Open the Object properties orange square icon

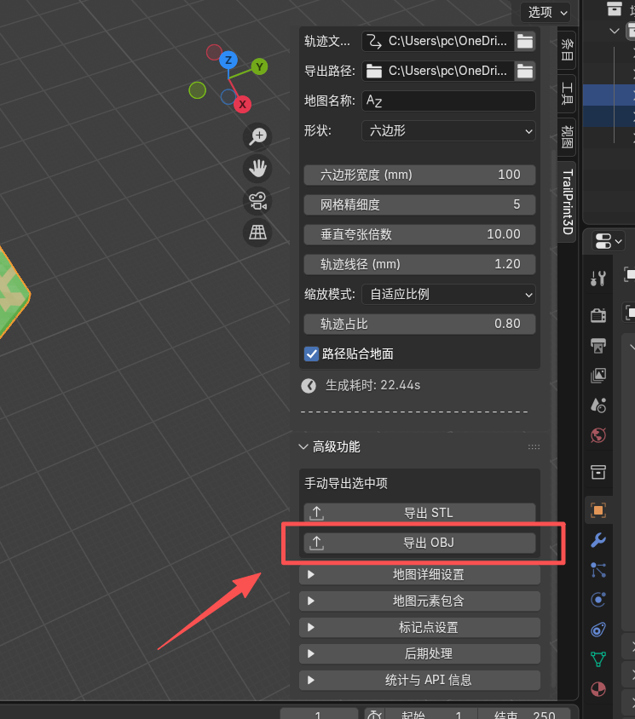(598, 510)
